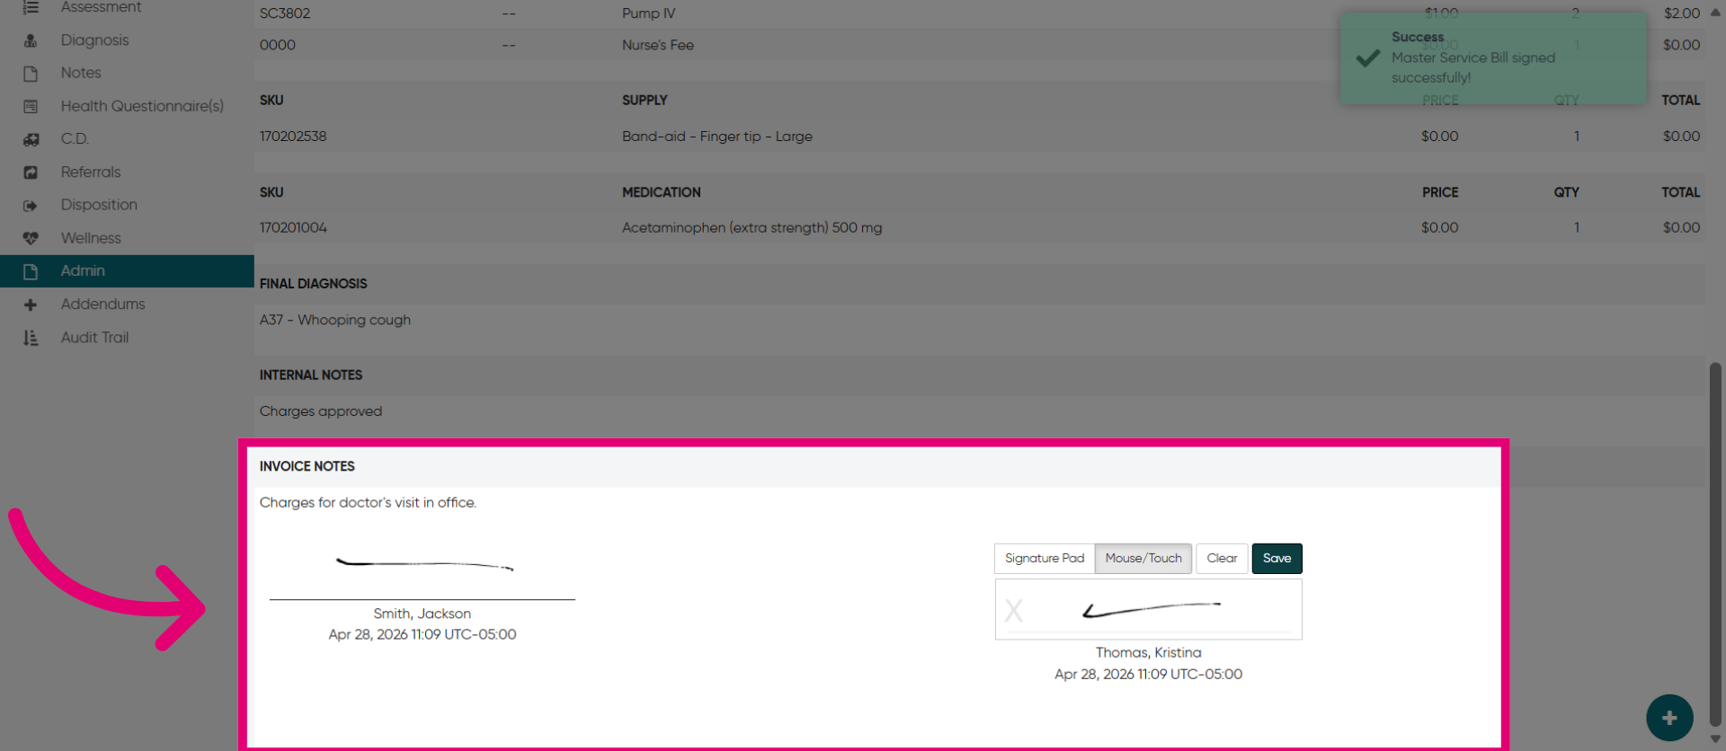1726x751 pixels.
Task: Click the round green plus floating button
Action: tap(1669, 718)
